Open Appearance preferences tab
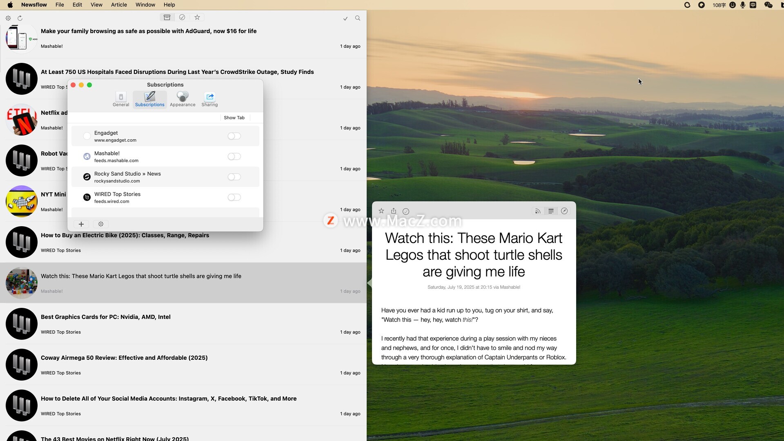 pos(183,99)
